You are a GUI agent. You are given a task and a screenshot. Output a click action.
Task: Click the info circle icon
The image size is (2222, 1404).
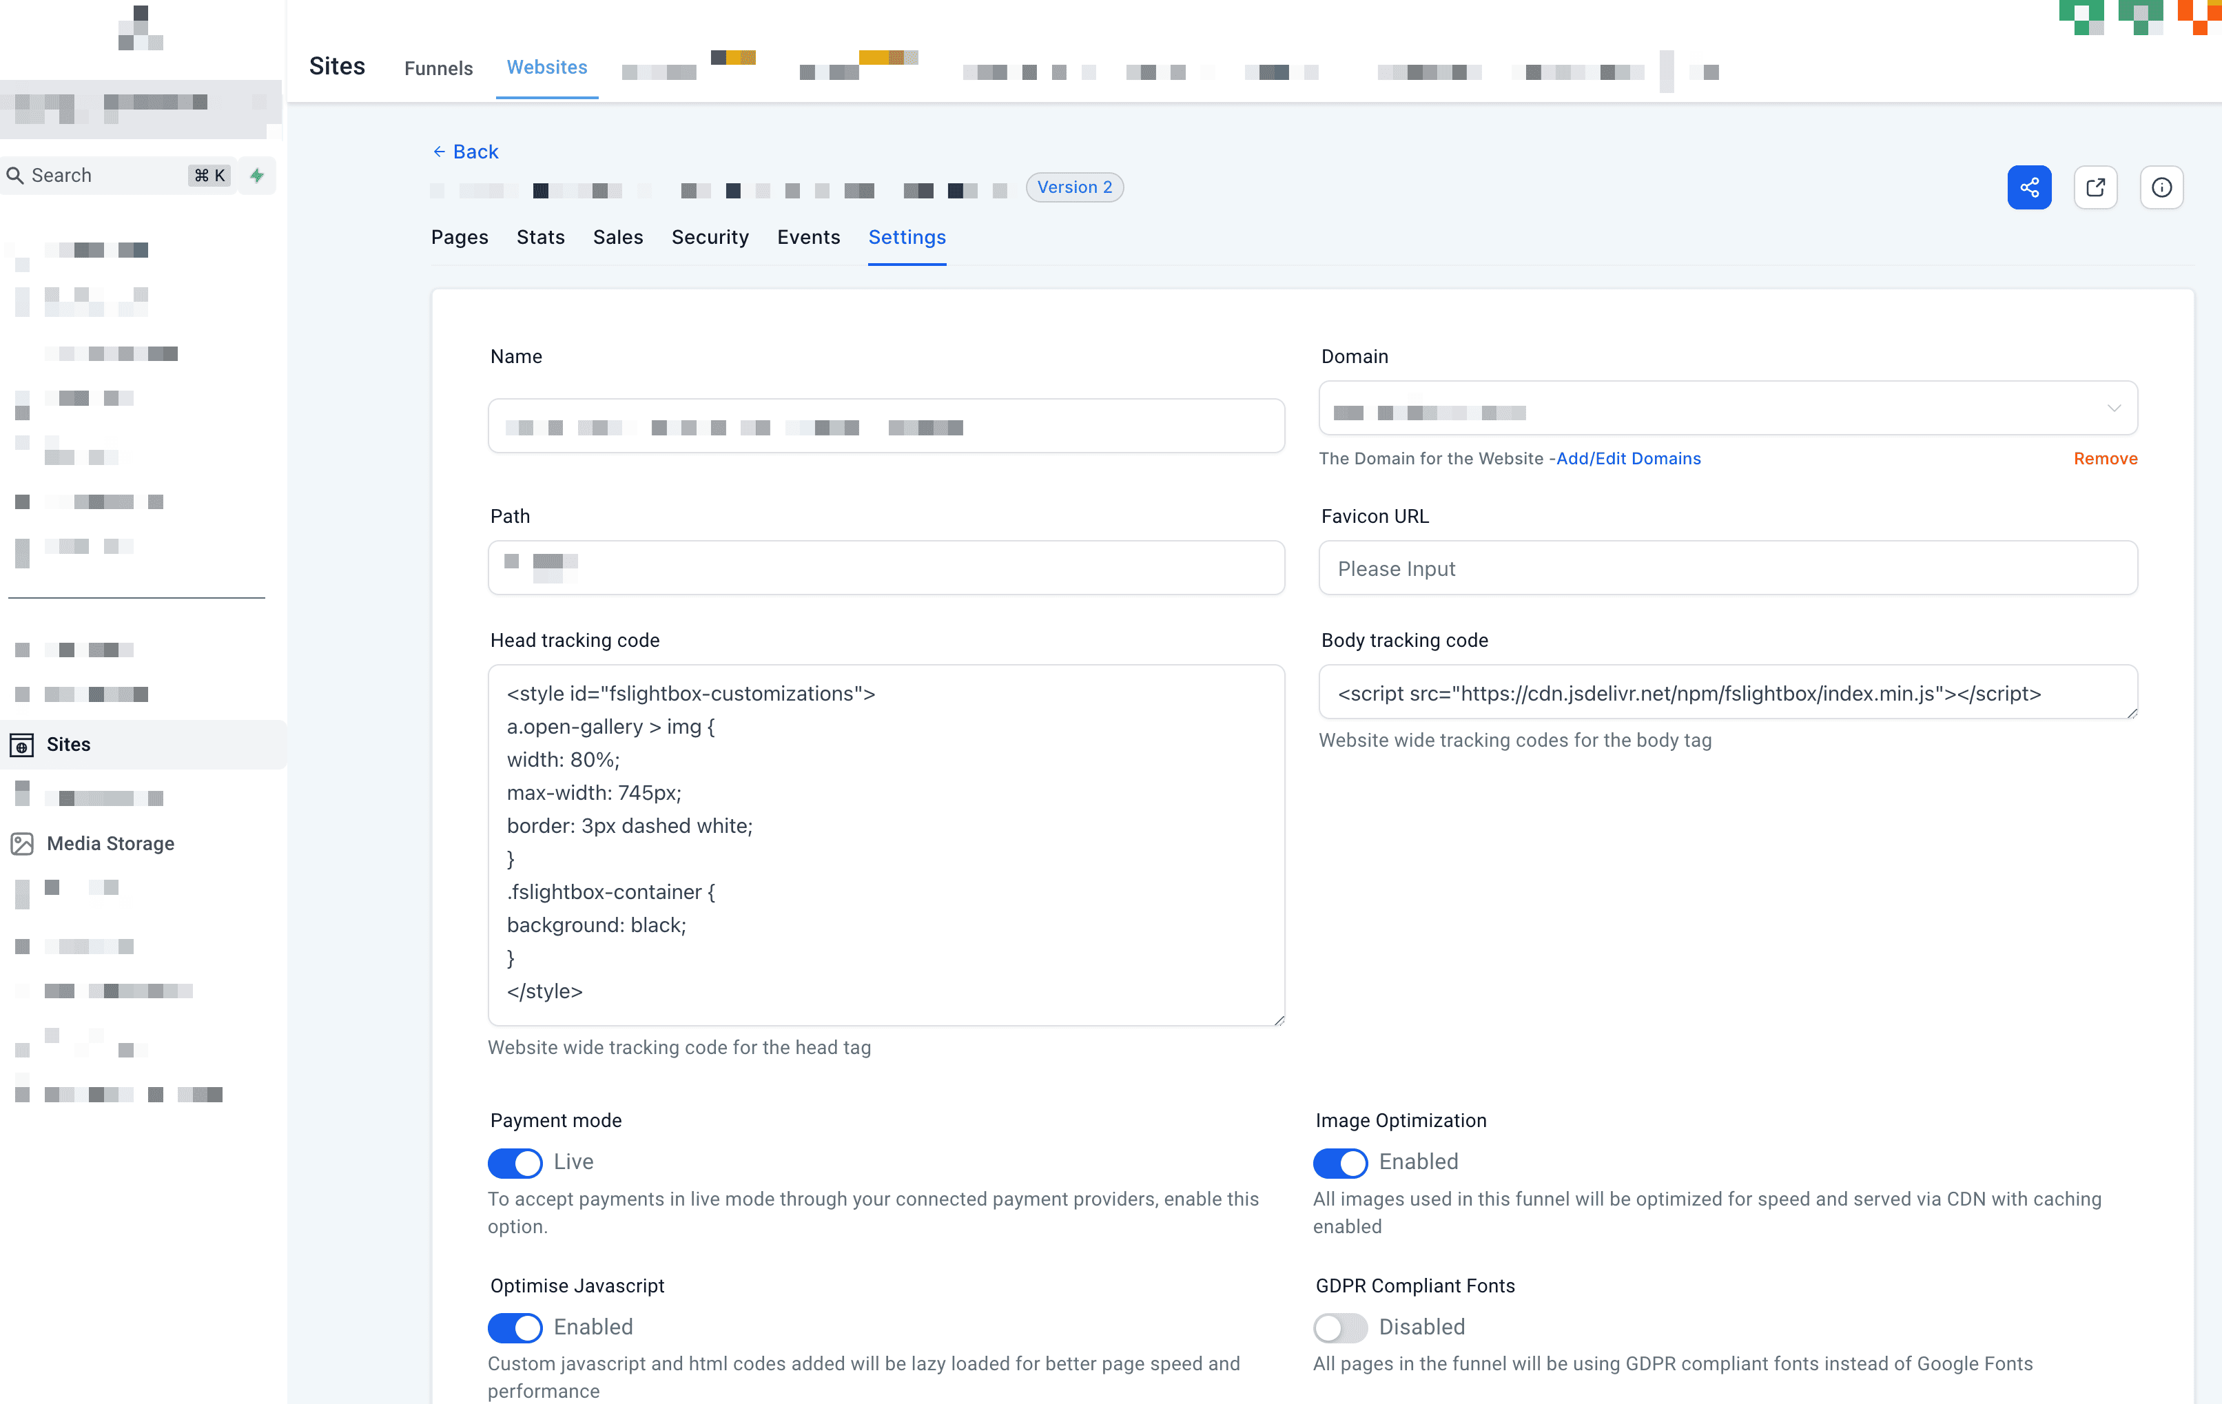pyautogui.click(x=2161, y=187)
